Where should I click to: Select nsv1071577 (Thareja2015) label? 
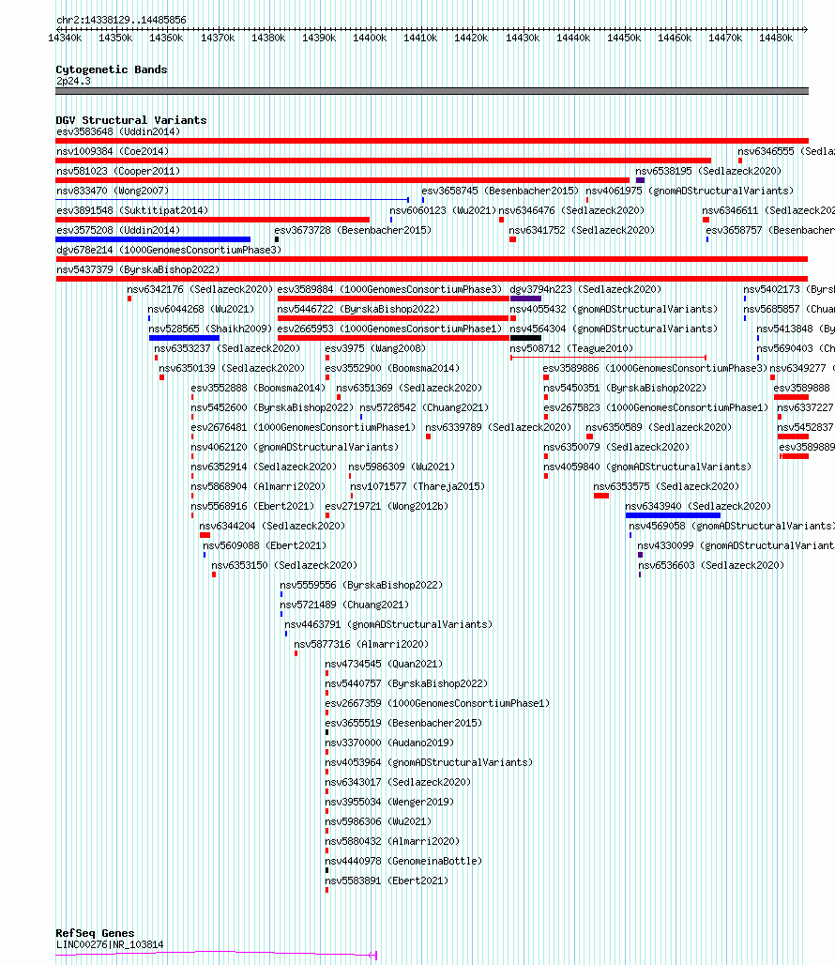(x=417, y=486)
